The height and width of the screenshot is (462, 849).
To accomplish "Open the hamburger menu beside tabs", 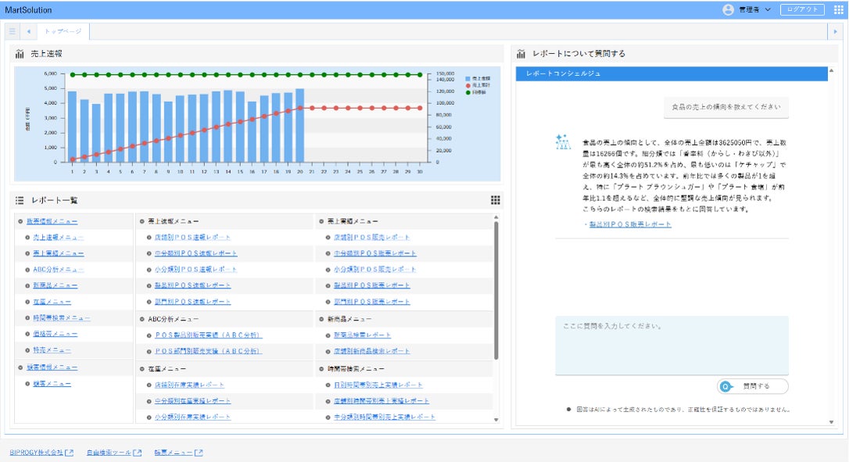I will (13, 31).
